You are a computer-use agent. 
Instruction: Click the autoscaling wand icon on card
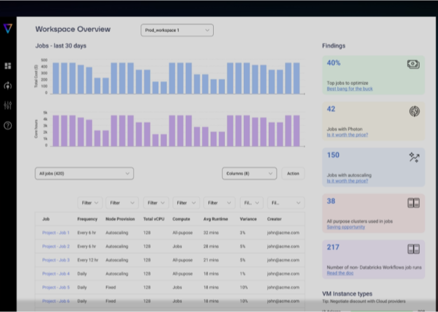point(413,157)
